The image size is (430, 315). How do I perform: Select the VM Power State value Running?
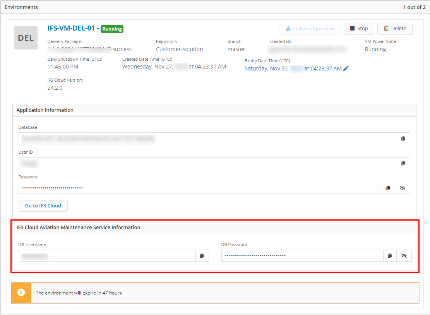[x=375, y=50]
